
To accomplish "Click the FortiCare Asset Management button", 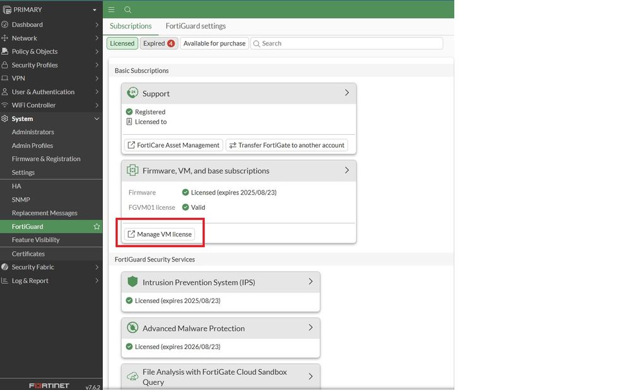I will pyautogui.click(x=173, y=145).
